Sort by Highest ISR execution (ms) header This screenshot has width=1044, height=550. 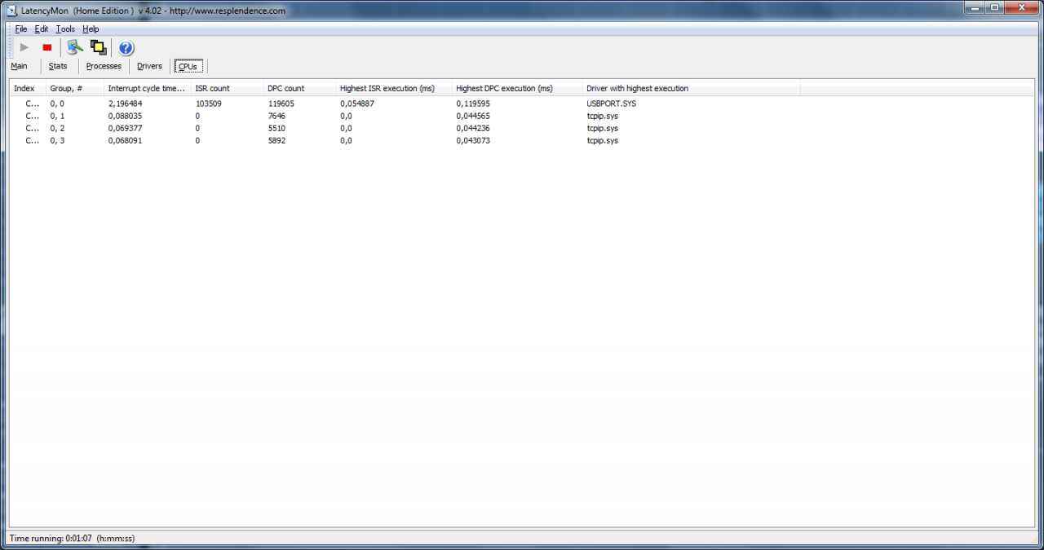point(394,88)
